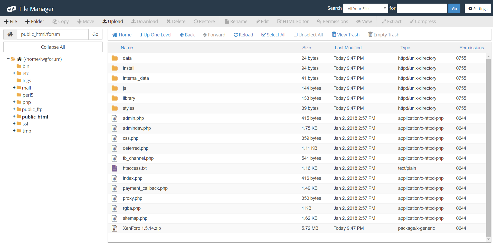Expand the tmp folder tree node
This screenshot has height=243, width=493.
pos(14,131)
